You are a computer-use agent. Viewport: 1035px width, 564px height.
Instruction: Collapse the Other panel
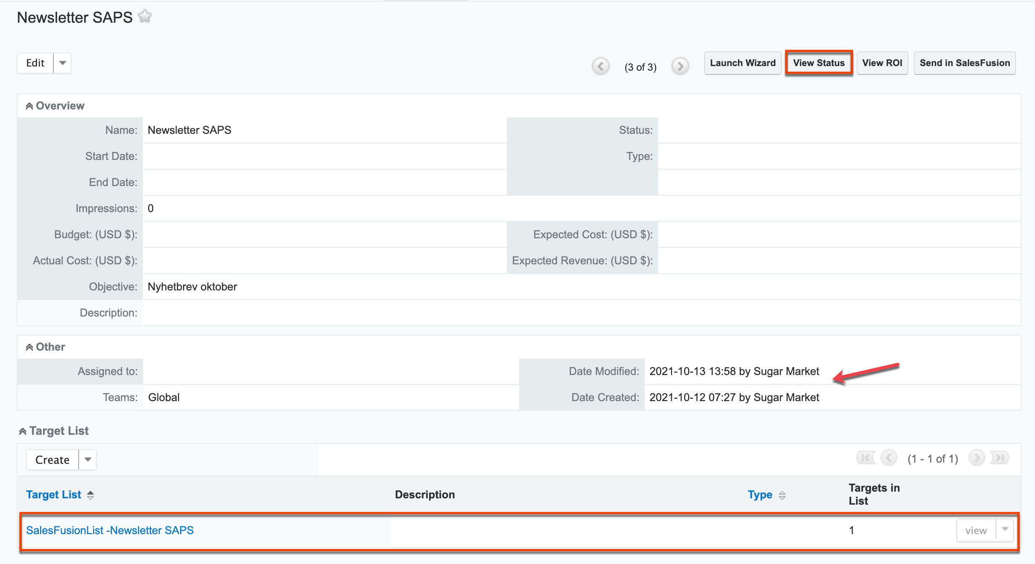tap(29, 347)
